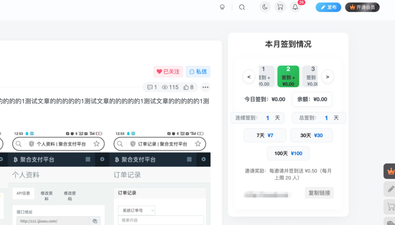Click the floating pencil write icon on right side
This screenshot has width=395, height=225.
coord(390,189)
